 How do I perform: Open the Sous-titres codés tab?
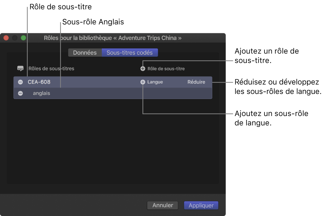point(130,52)
